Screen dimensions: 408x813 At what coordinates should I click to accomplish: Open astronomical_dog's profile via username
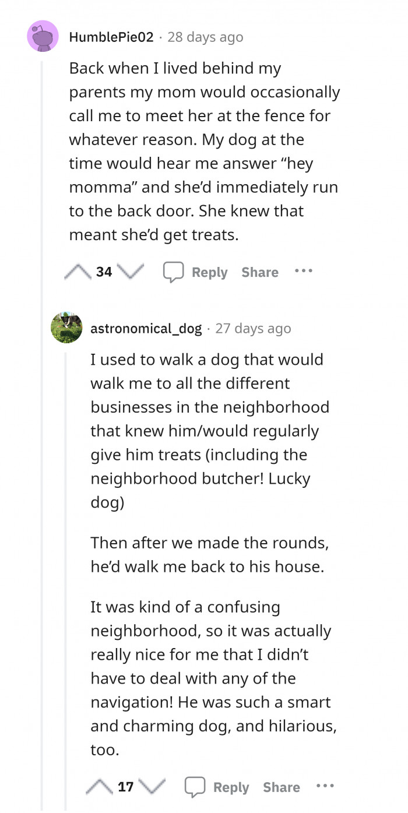146,328
